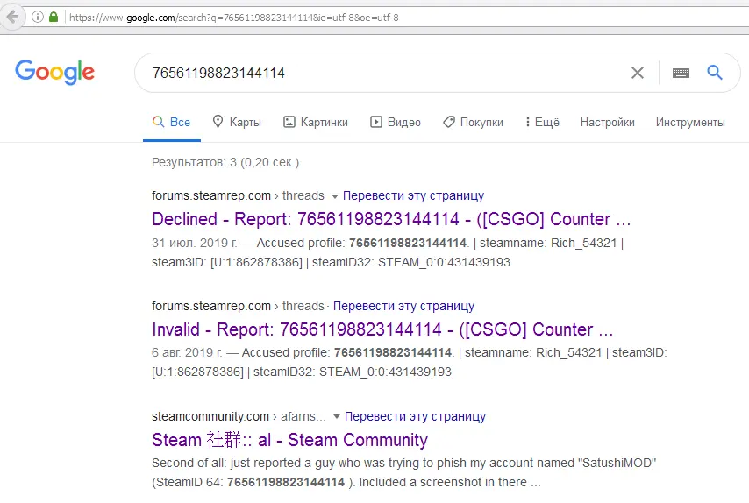Switch to Видео tab
This screenshot has height=503, width=749.
[x=396, y=122]
